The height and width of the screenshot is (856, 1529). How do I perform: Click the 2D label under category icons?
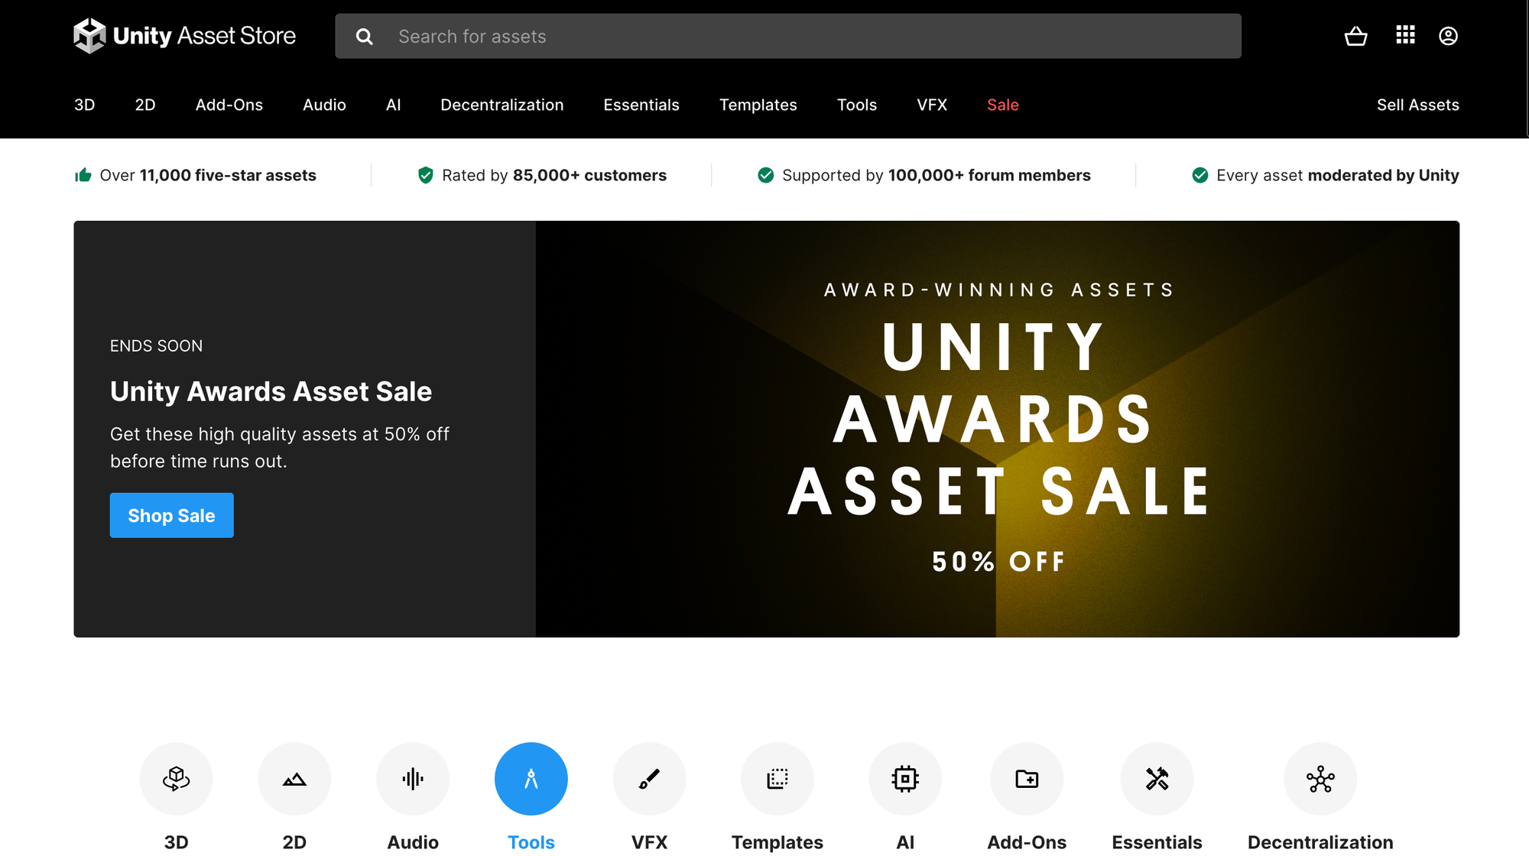294,842
